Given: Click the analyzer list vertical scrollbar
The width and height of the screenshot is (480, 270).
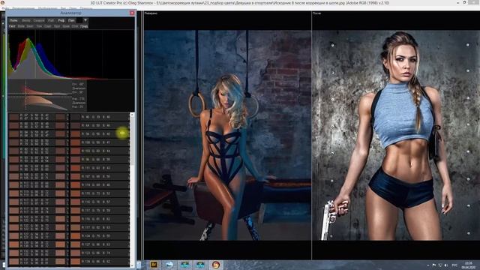Looking at the screenshot, I should click(x=132, y=189).
